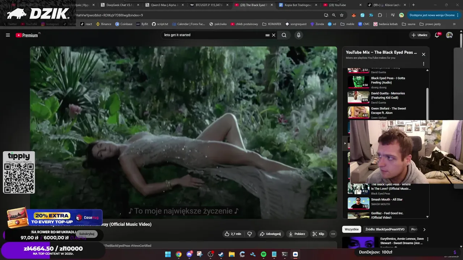The image size is (463, 260).
Task: Open the Calendar Forex Factory bookmark
Action: point(188,24)
